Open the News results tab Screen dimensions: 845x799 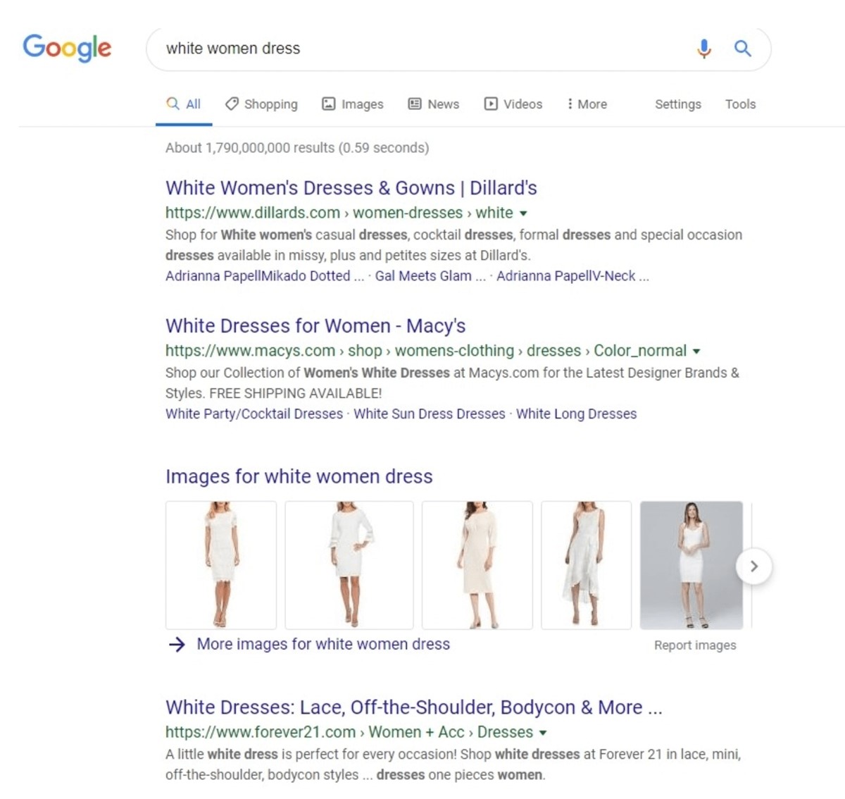click(x=434, y=104)
